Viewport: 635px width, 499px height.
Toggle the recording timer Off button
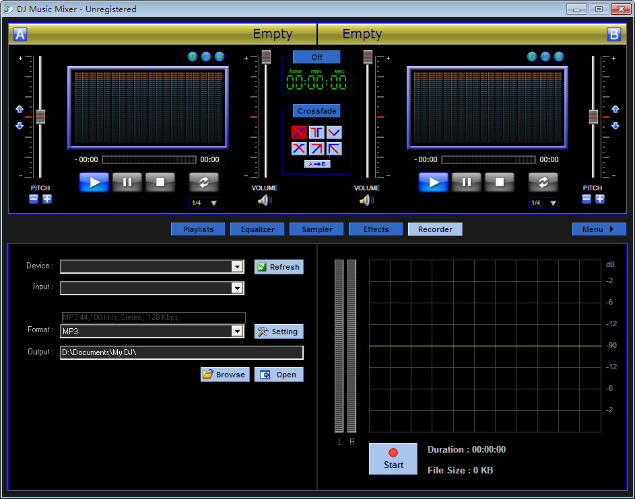316,56
